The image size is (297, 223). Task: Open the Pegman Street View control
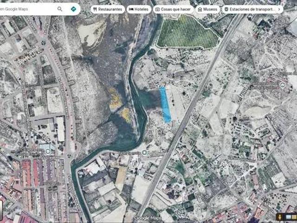(x=280, y=216)
